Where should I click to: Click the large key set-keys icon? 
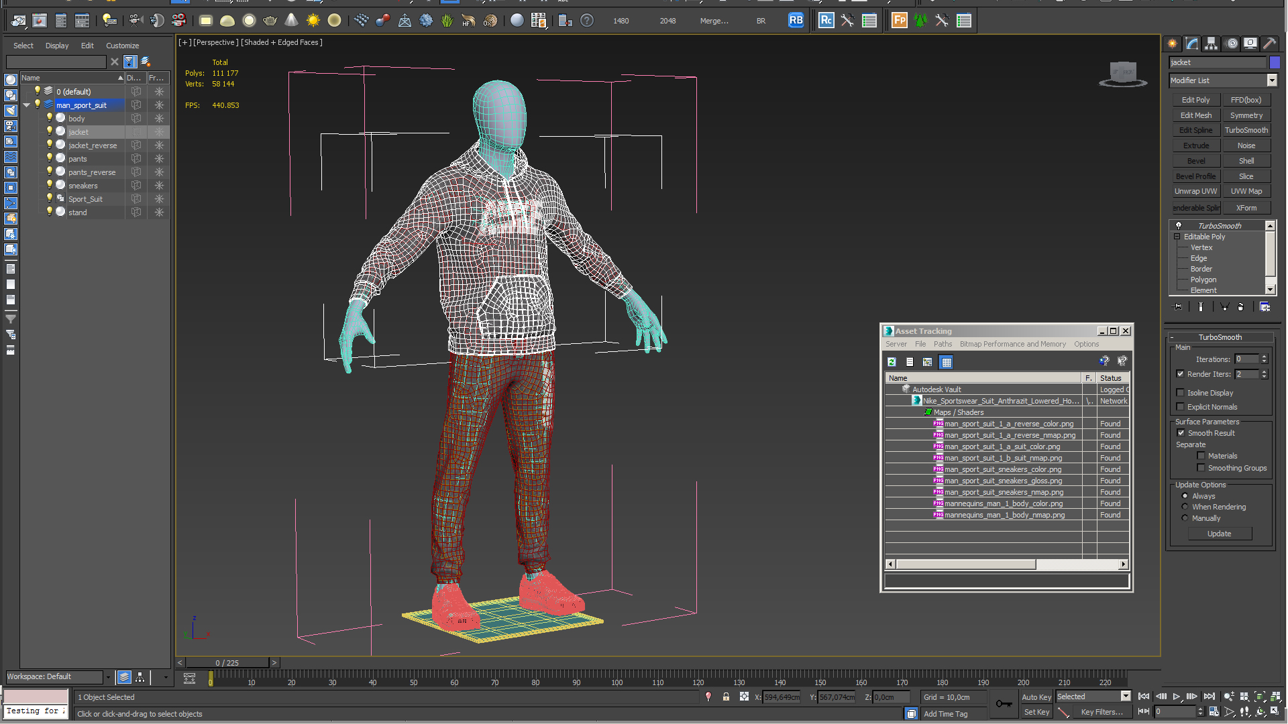coord(1004,704)
